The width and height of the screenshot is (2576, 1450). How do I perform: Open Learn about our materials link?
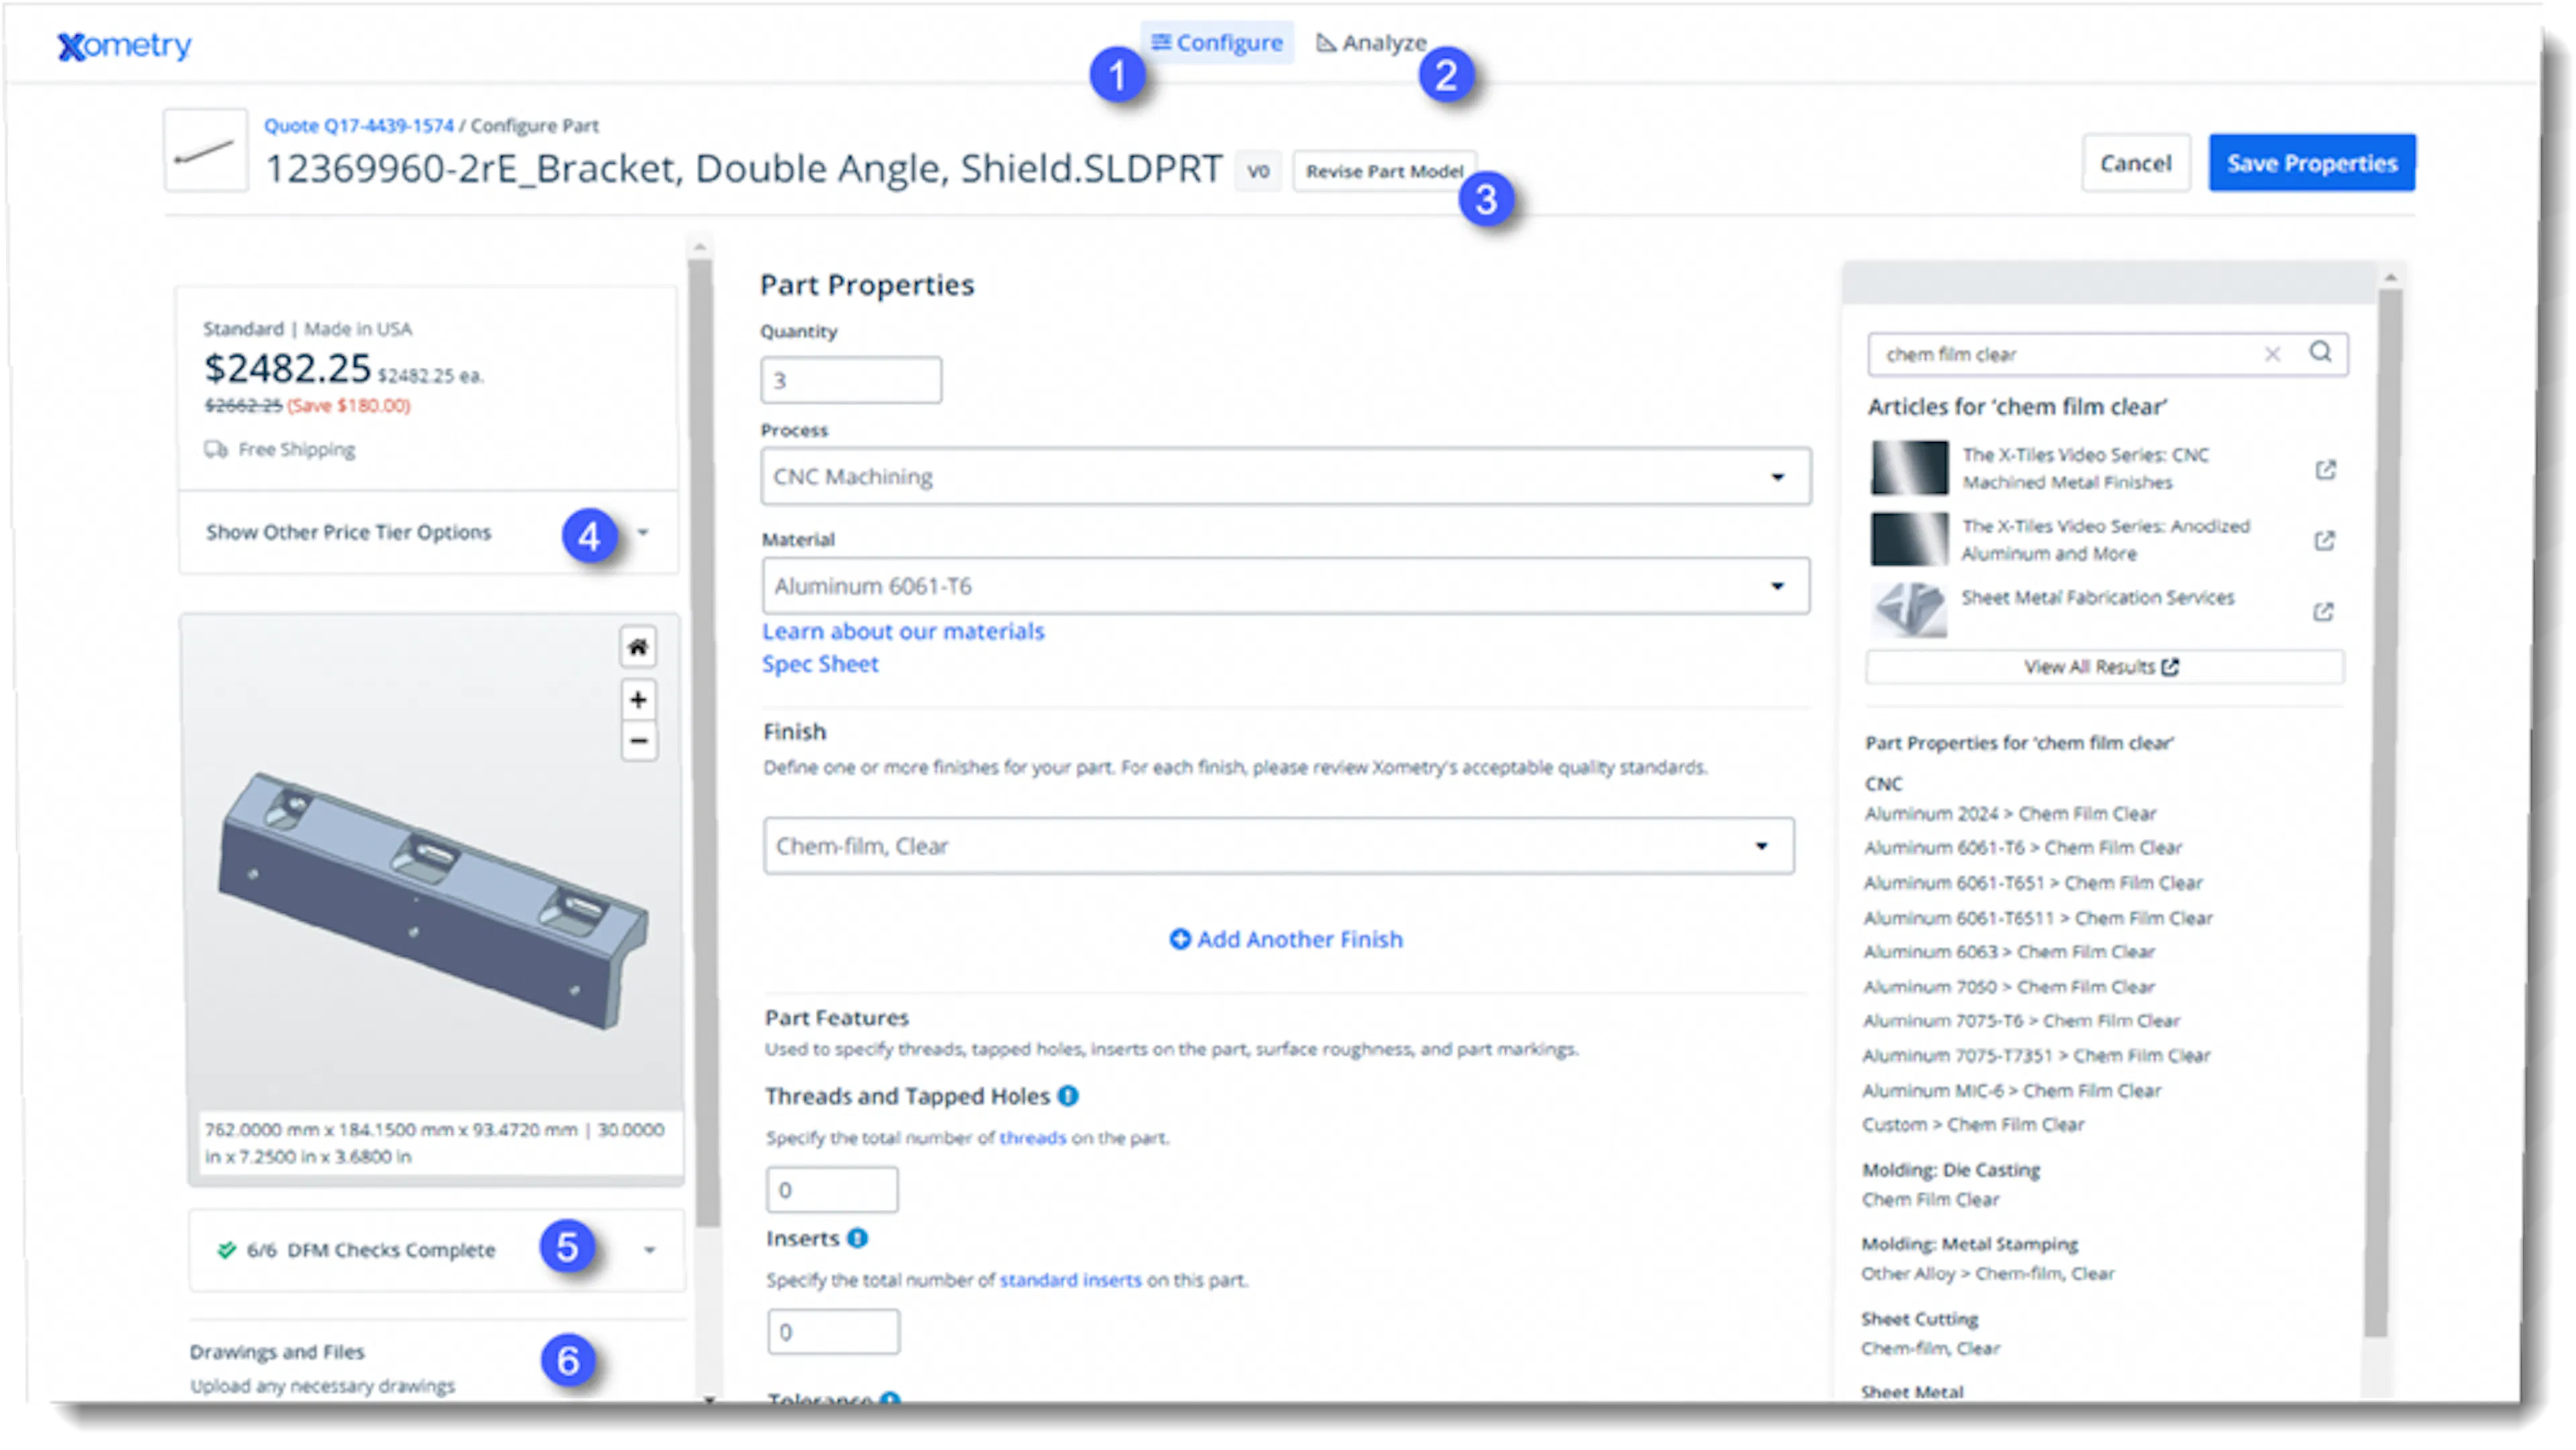point(903,631)
